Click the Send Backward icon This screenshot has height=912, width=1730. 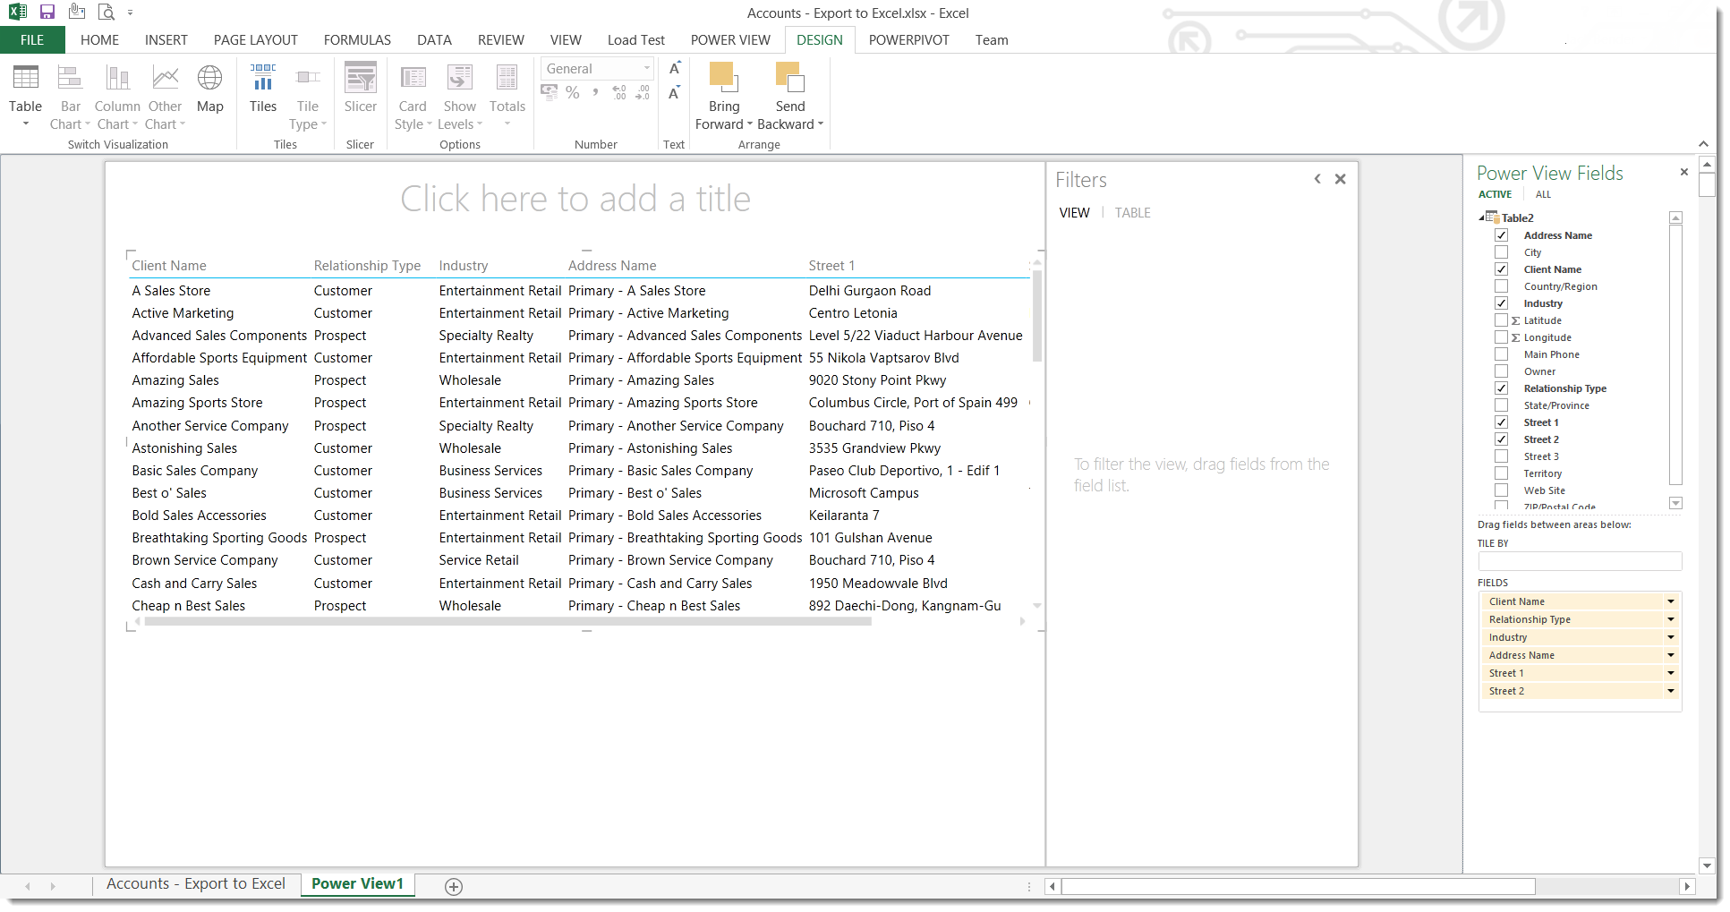point(789,81)
